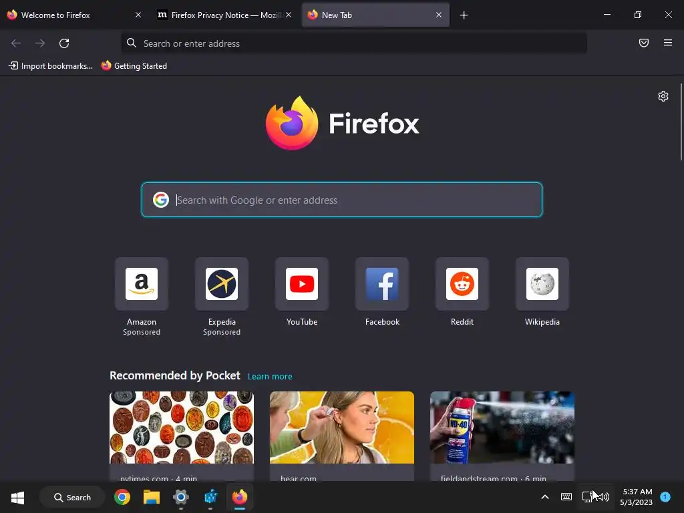This screenshot has width=684, height=513.
Task: Open new tab personalize gear
Action: [x=663, y=96]
